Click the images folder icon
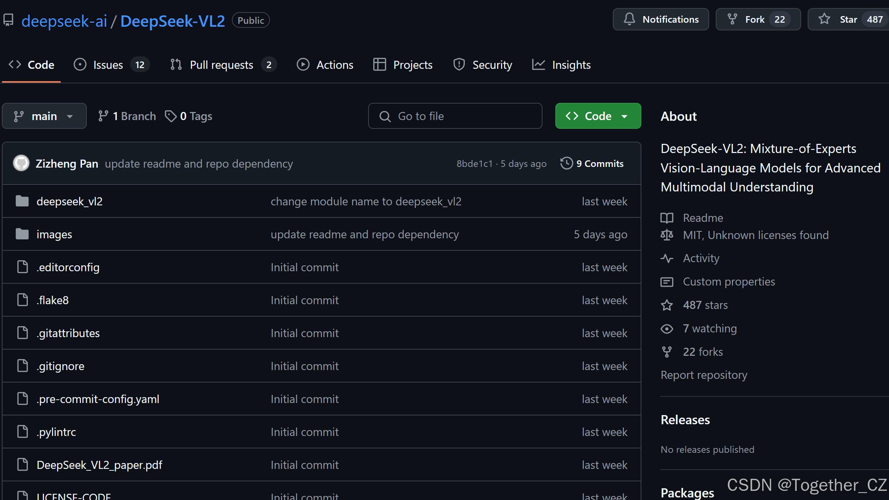This screenshot has height=500, width=889. (22, 234)
